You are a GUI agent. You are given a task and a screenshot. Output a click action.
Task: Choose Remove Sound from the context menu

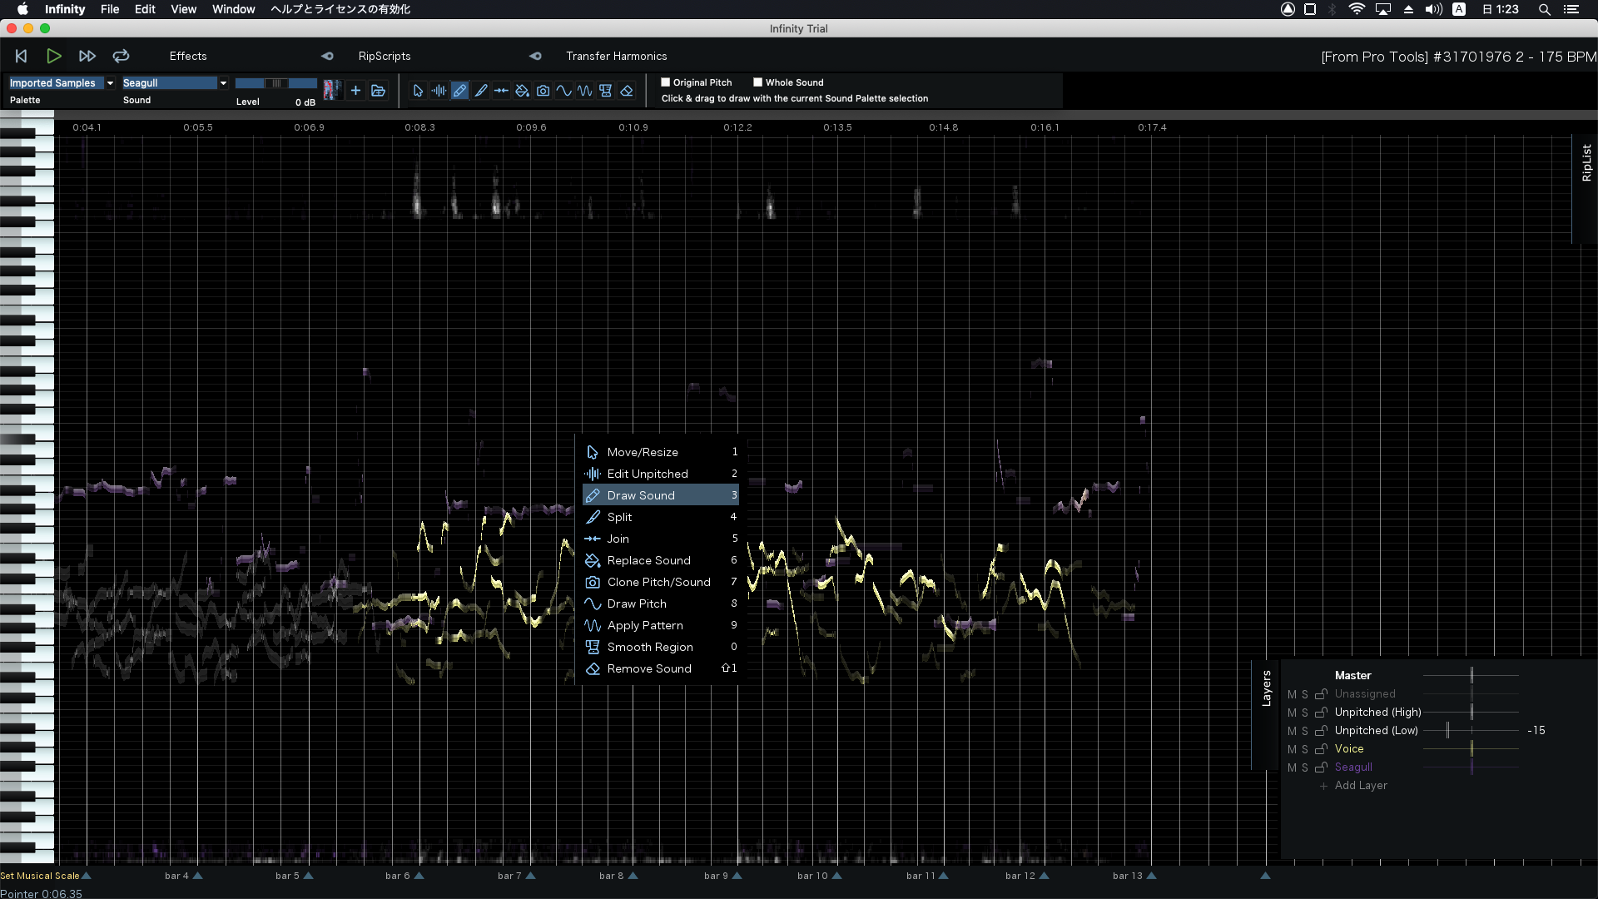pos(661,668)
